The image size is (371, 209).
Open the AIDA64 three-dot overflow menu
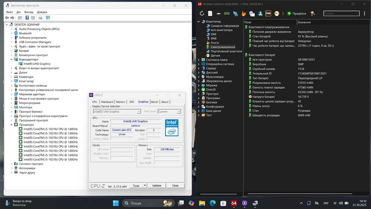(x=364, y=13)
